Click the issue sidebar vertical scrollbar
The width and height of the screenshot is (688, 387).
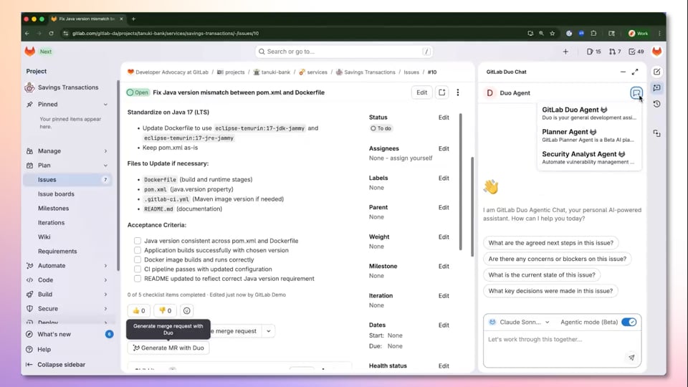pyautogui.click(x=461, y=181)
